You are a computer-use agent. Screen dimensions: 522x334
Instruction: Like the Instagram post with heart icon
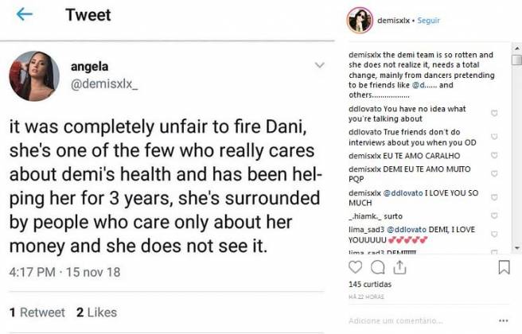click(356, 267)
